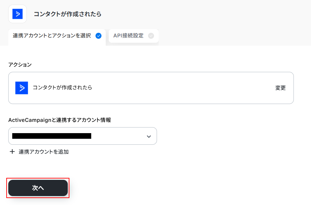Viewport: 311px width, 205px height.
Task: Switch to the 連携アカウントとアクションを選択 tab
Action: (x=52, y=36)
